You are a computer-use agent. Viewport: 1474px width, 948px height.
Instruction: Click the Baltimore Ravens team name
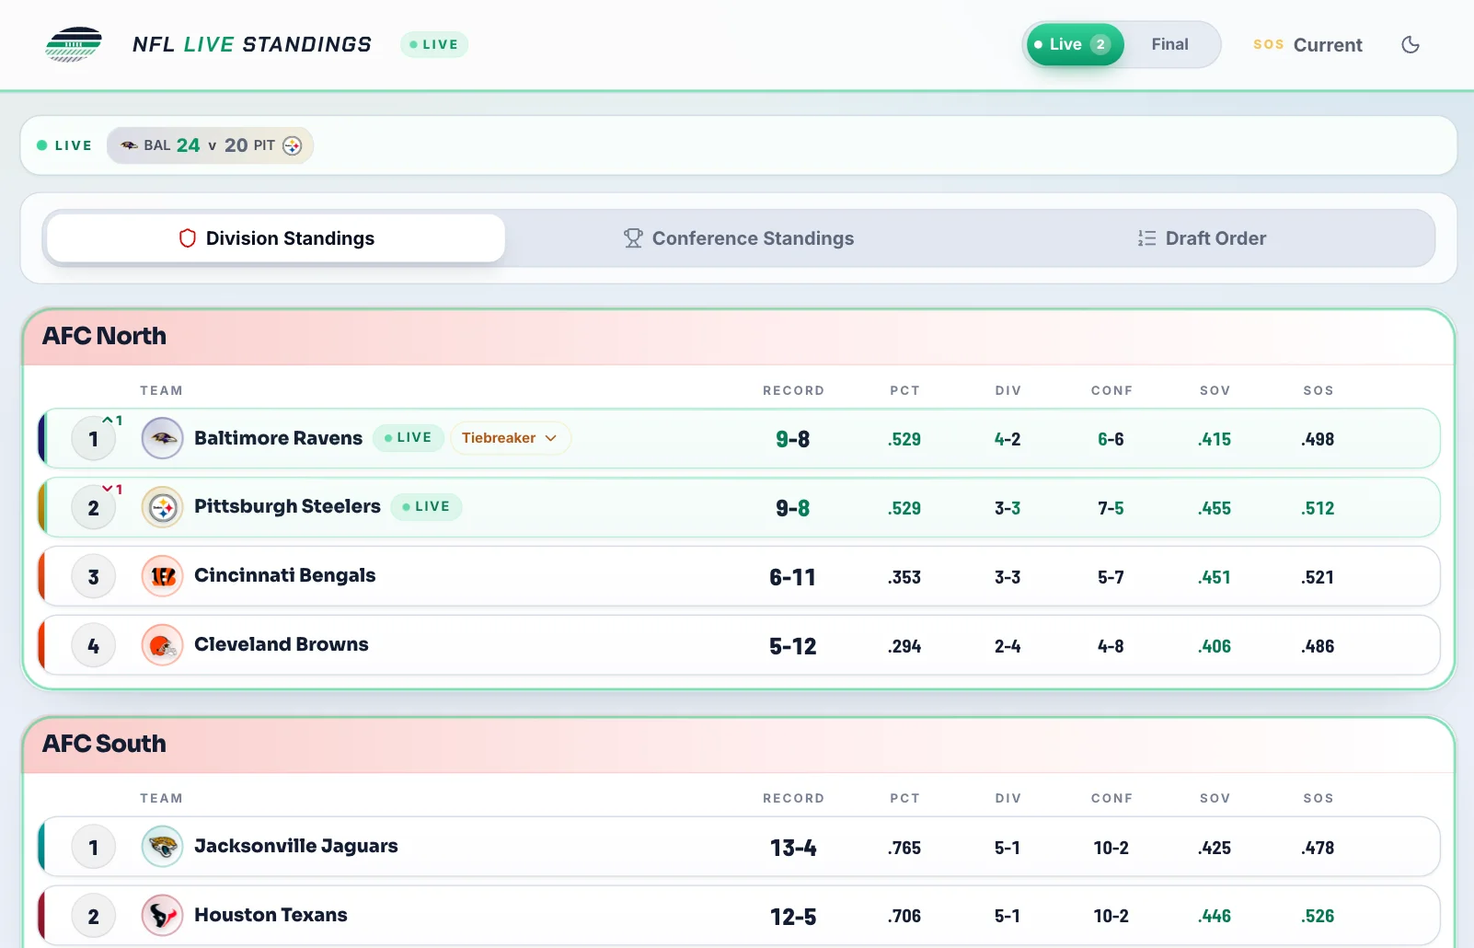point(278,438)
